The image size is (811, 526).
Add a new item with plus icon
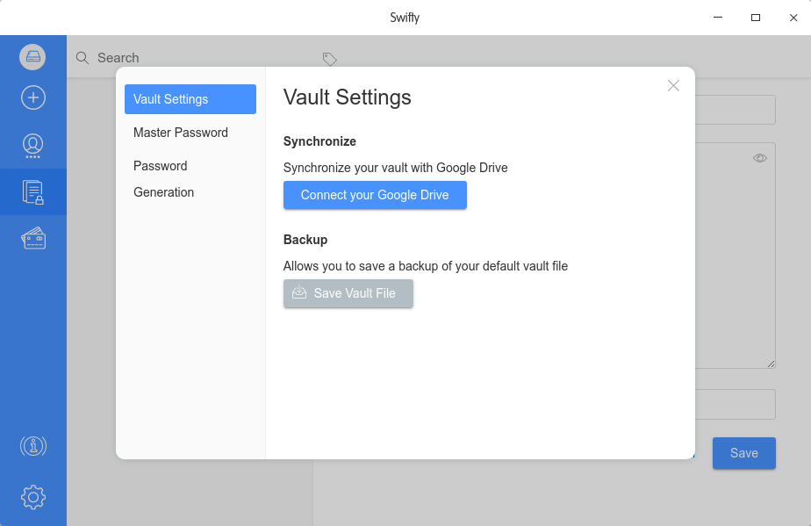point(32,97)
